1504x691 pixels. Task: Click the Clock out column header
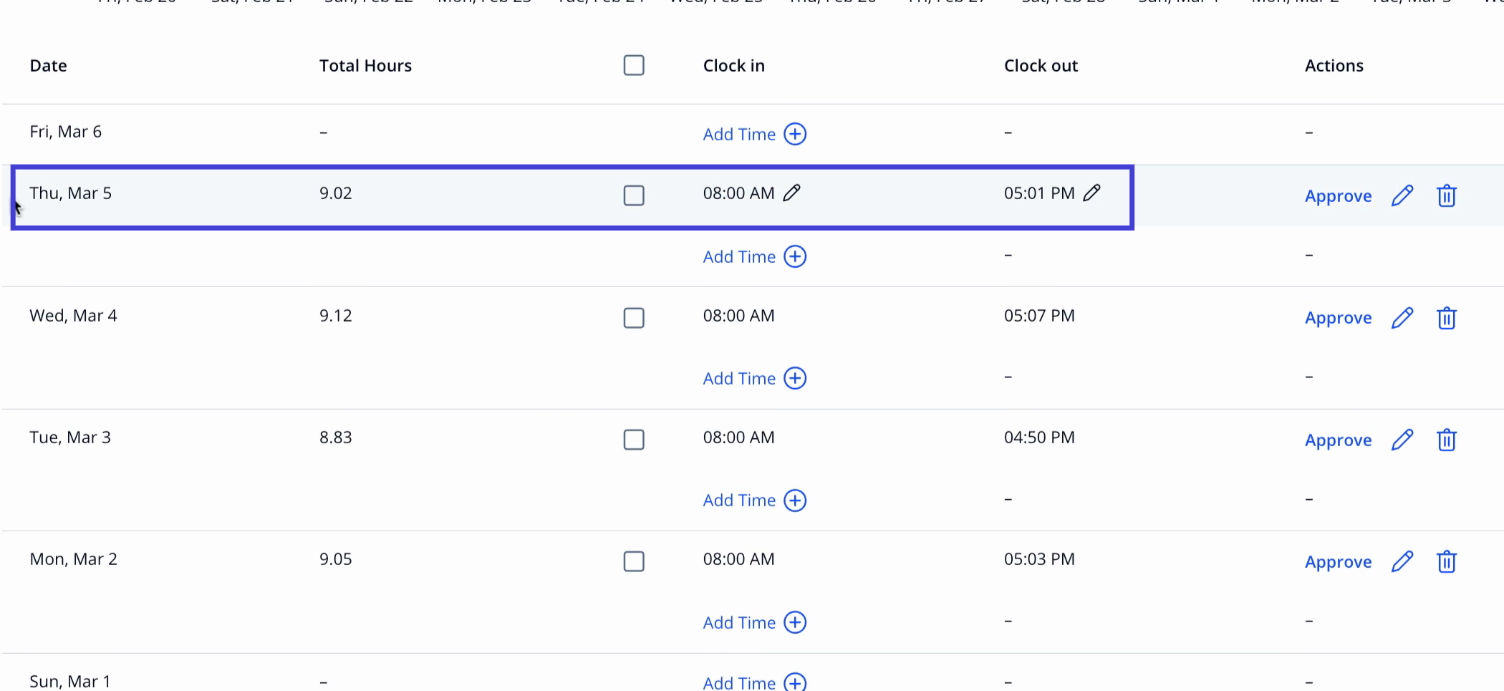(1041, 66)
